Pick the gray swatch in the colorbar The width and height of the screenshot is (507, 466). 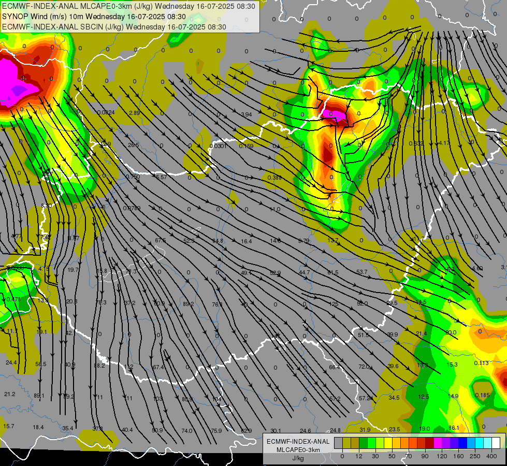pyautogui.click(x=338, y=443)
